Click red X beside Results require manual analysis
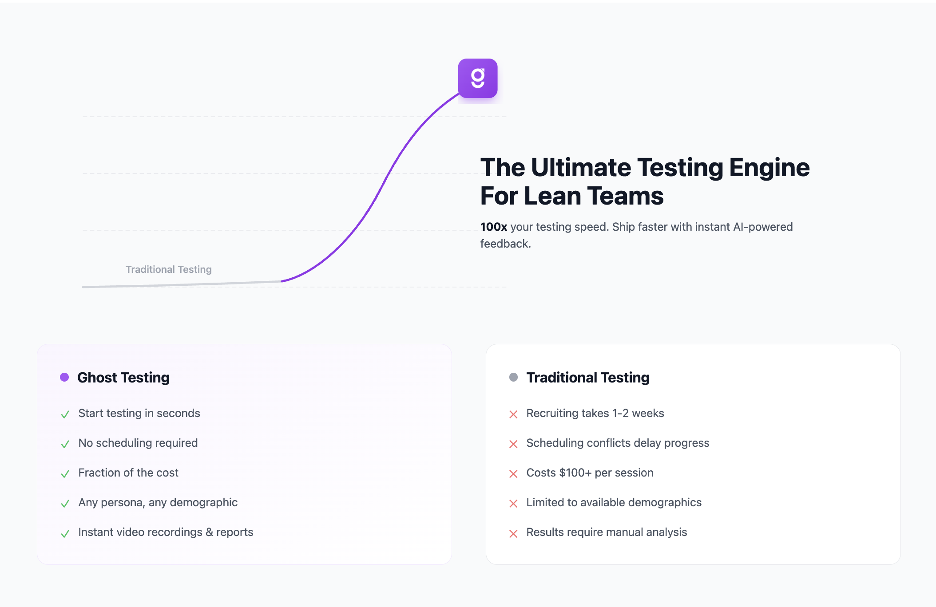Viewport: 936px width, 607px height. pyautogui.click(x=513, y=533)
